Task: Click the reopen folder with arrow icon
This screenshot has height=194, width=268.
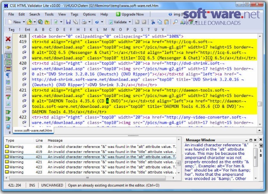Action: (x=47, y=22)
